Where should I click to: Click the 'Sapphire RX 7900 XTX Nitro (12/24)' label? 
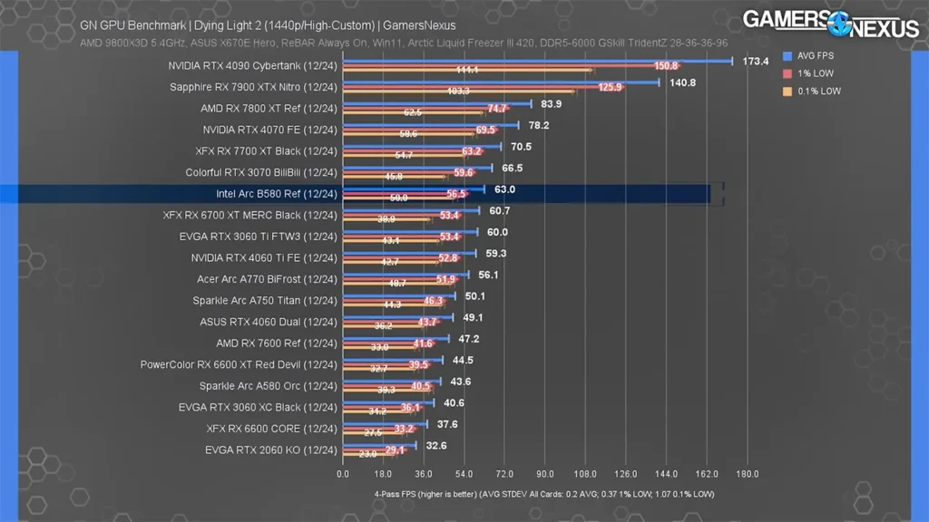pos(254,87)
